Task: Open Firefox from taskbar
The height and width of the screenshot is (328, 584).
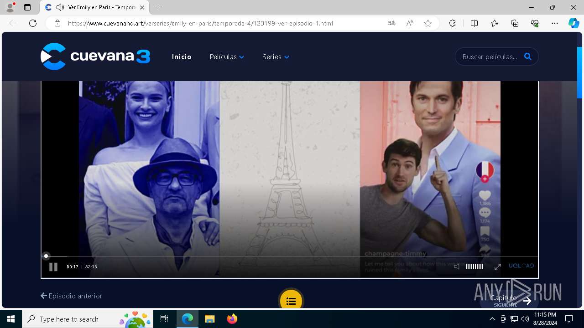Action: coord(232,319)
